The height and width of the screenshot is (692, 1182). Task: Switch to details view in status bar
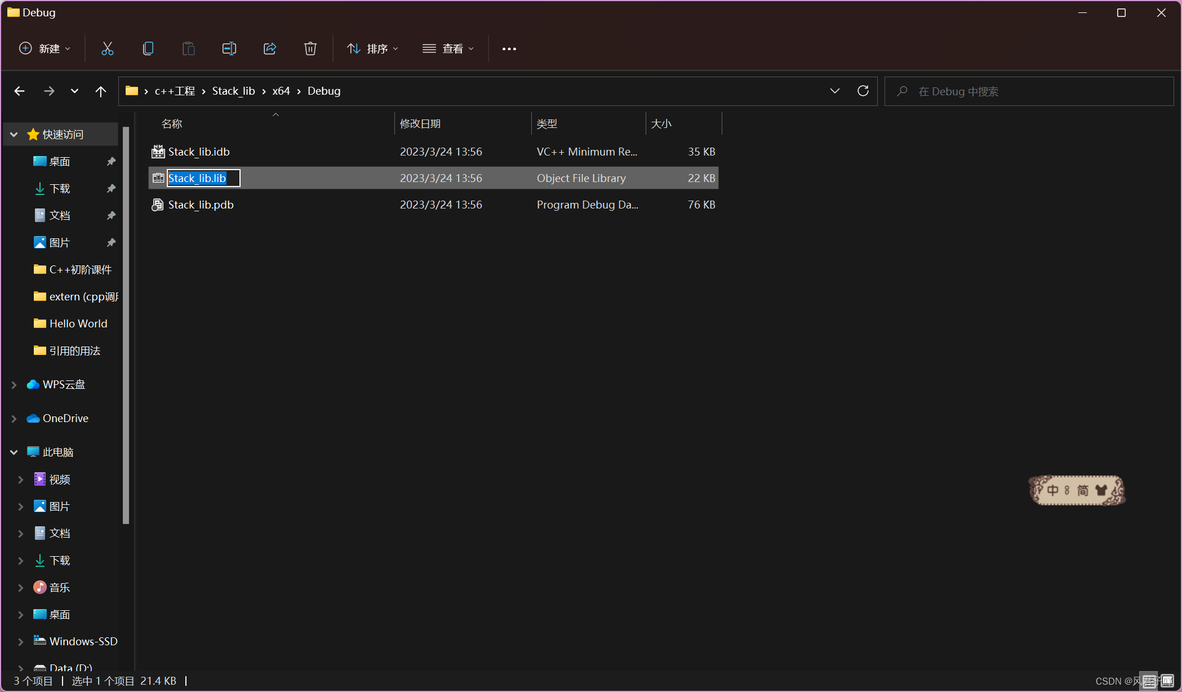[1149, 681]
